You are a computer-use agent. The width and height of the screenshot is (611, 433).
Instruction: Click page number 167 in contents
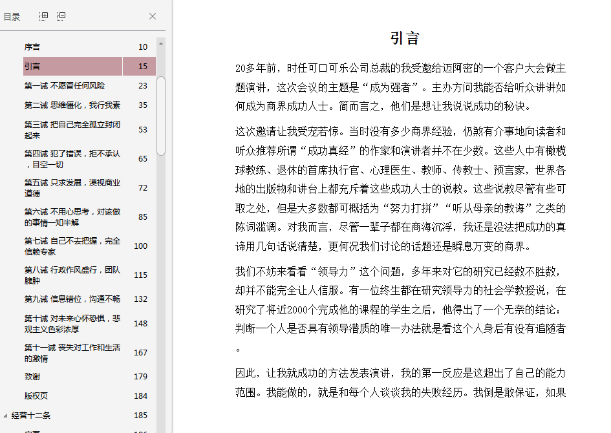coord(141,353)
